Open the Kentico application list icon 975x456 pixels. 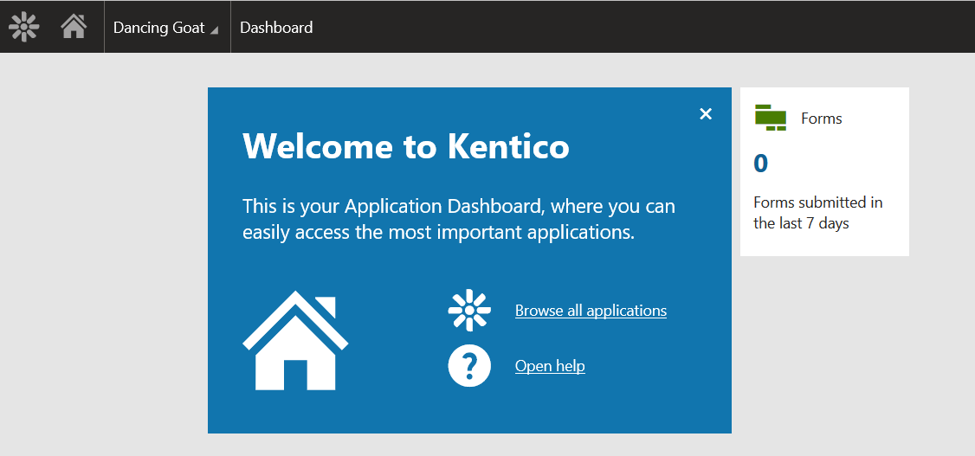pos(24,27)
